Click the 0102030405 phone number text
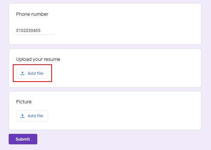Screen dimensions: 211x150 (x=28, y=30)
